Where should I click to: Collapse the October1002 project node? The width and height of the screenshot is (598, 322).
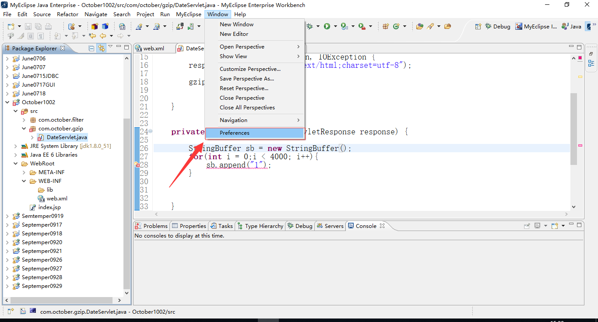[x=7, y=102]
